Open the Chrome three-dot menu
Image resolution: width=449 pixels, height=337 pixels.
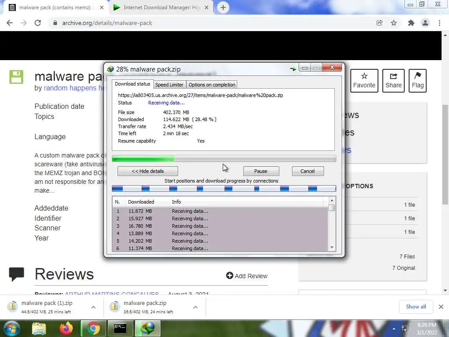(439, 23)
